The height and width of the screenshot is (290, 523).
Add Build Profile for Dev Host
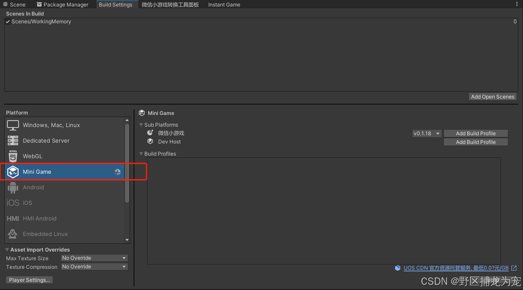point(475,142)
